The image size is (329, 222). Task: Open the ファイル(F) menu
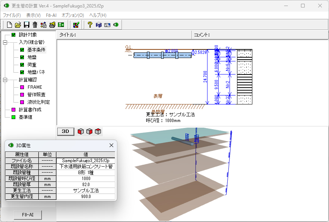[12, 15]
